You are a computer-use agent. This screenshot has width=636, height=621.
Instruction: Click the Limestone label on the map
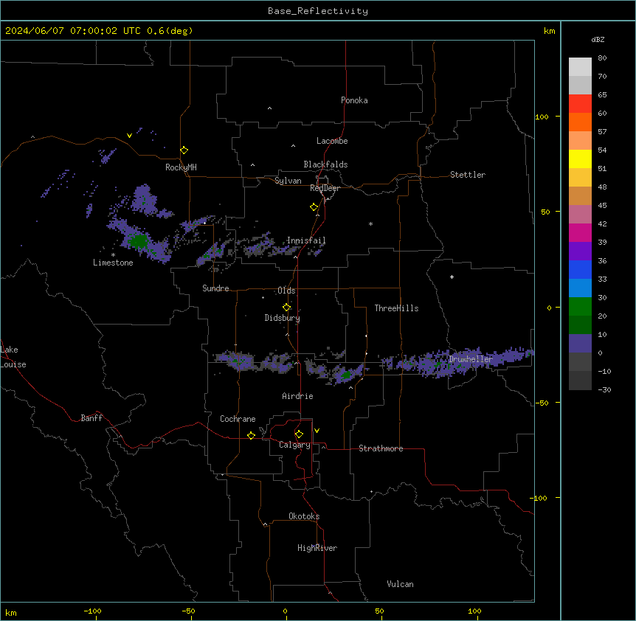(113, 263)
